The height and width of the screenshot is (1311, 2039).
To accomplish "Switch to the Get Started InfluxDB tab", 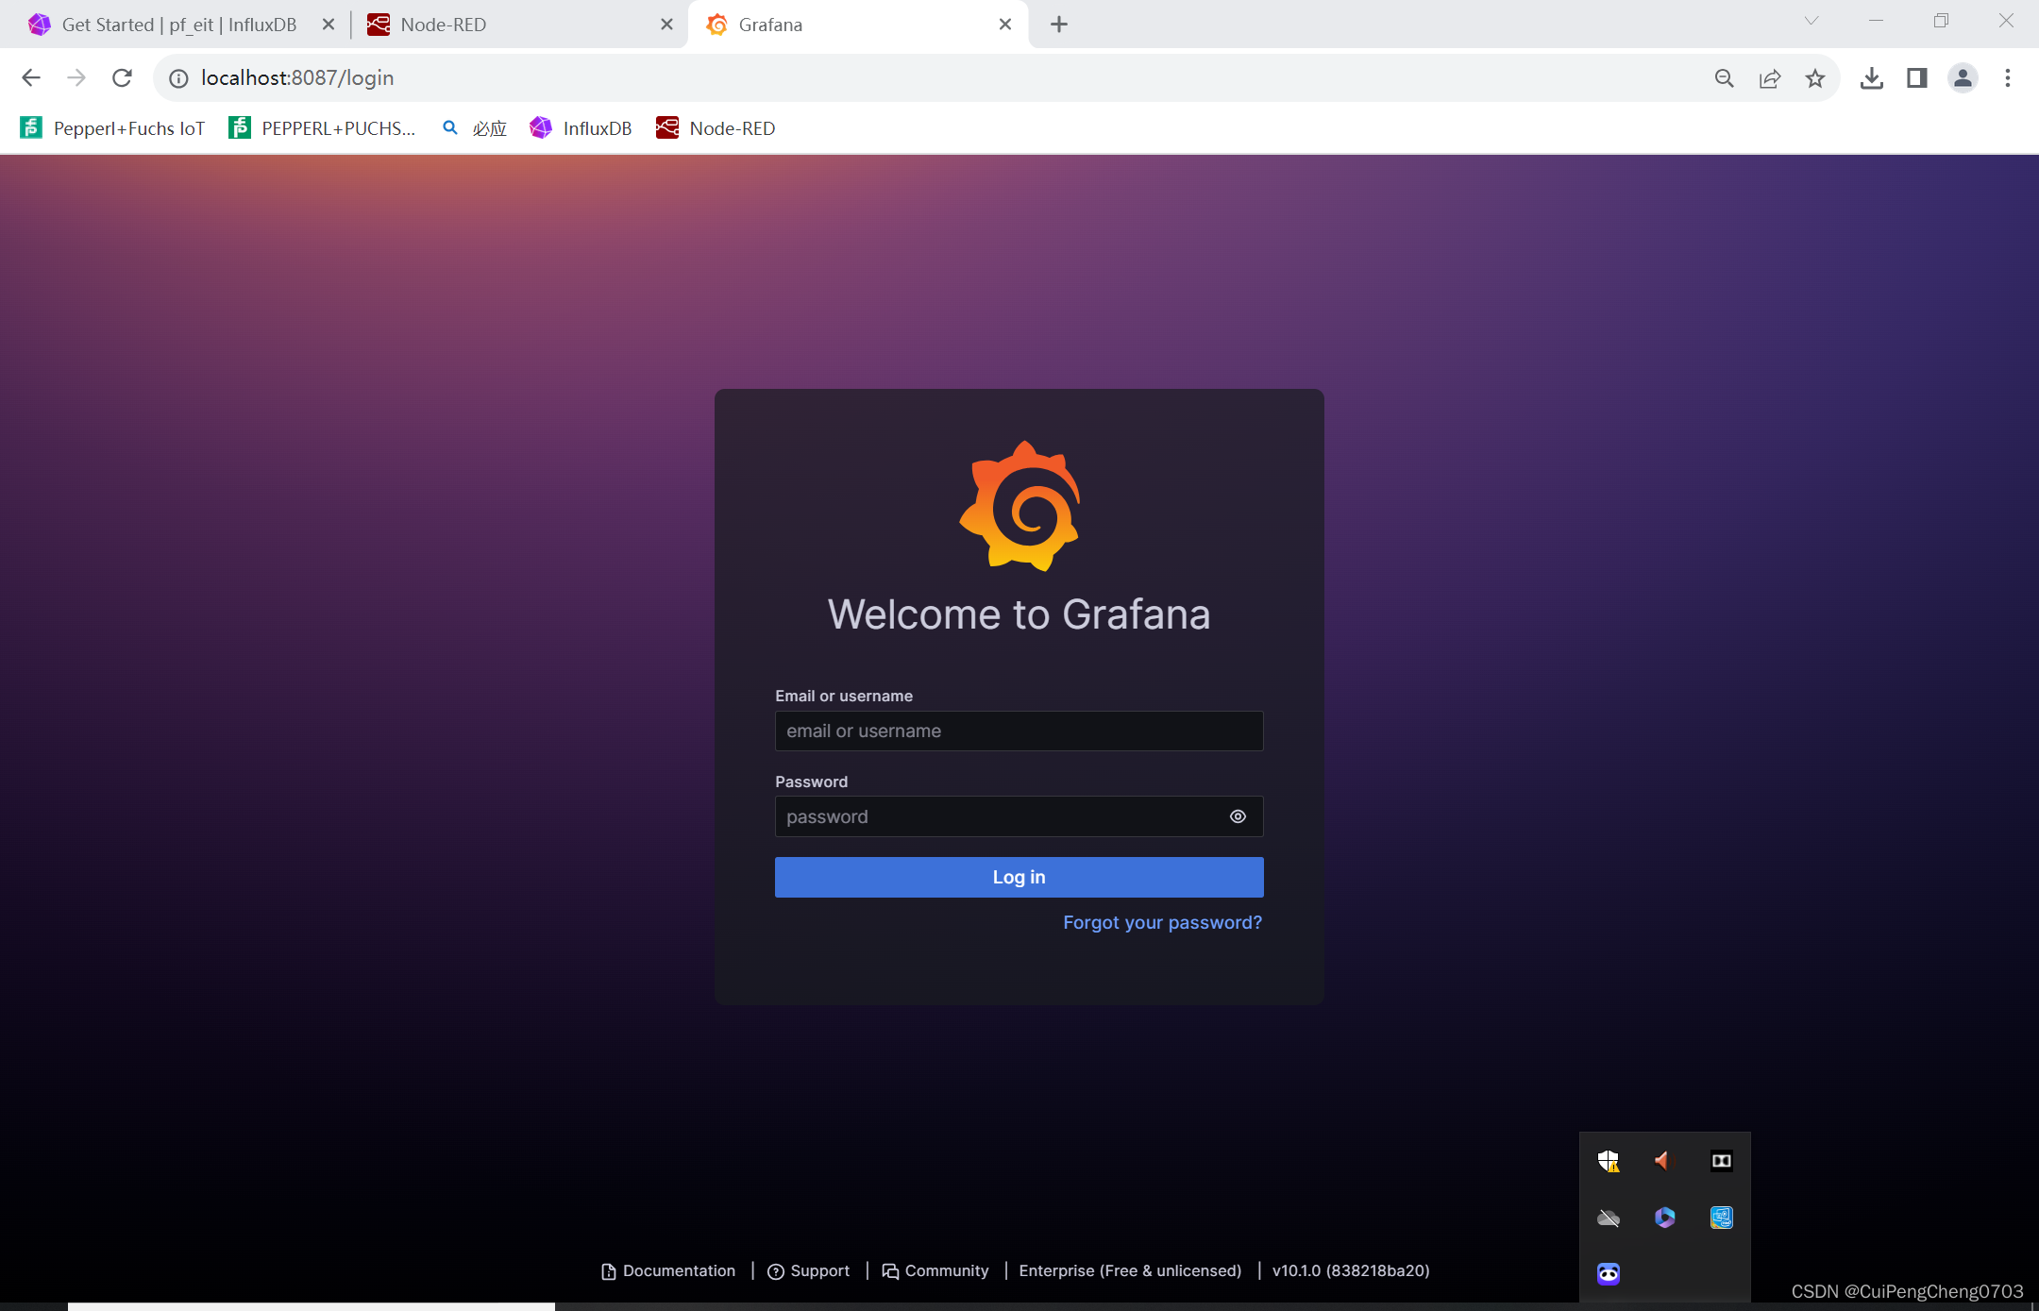I will click(x=170, y=24).
